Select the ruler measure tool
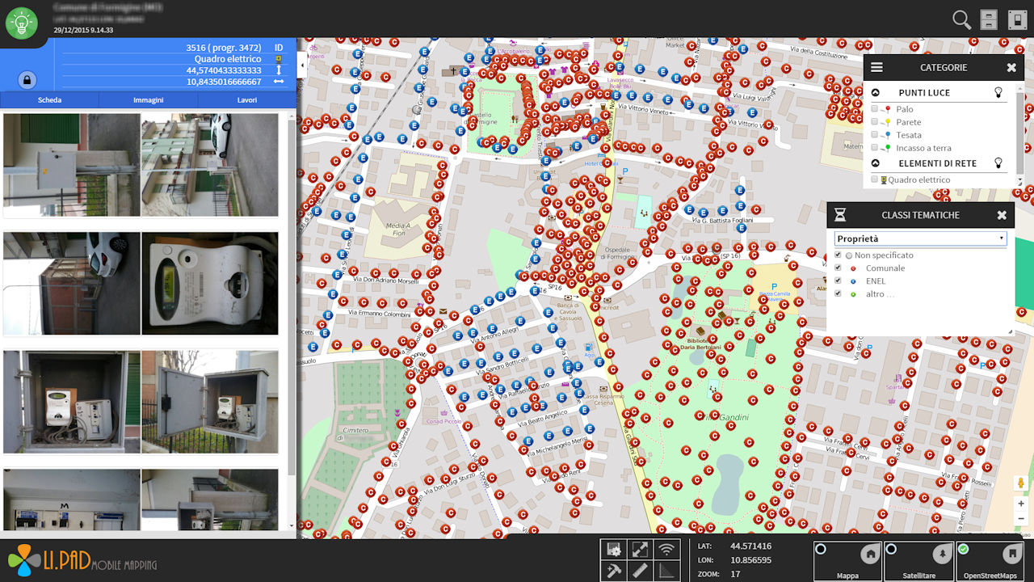This screenshot has width=1034, height=582. [x=640, y=571]
